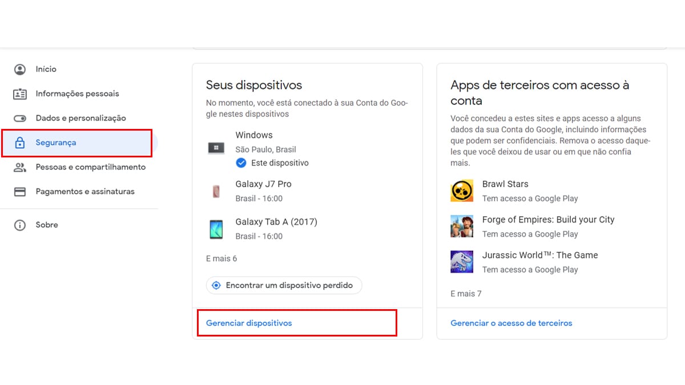Select the Galaxy Tab A tablet icon
The height and width of the screenshot is (385, 685).
216,229
